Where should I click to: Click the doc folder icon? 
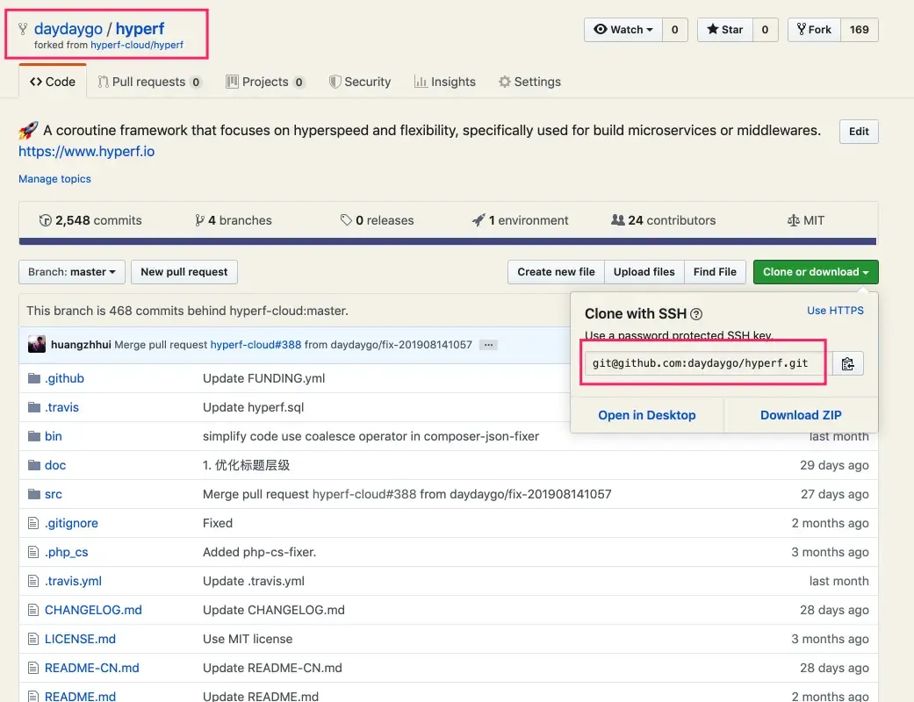tap(34, 465)
